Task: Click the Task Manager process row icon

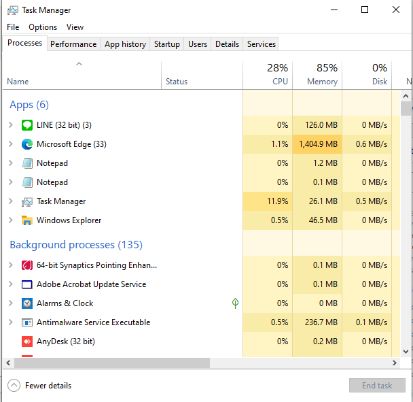Action: [27, 201]
